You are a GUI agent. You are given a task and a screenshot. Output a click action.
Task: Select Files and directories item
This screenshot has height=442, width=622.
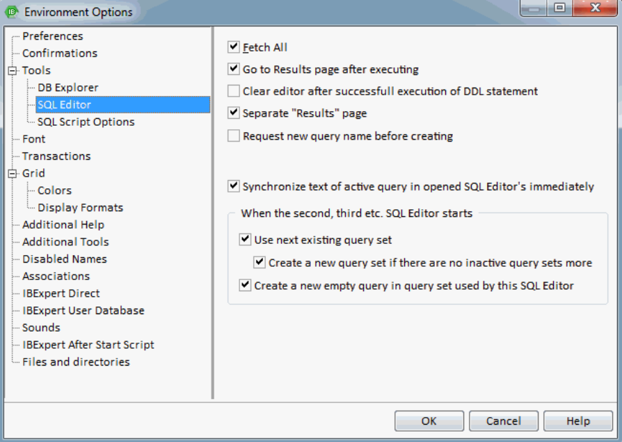click(76, 361)
